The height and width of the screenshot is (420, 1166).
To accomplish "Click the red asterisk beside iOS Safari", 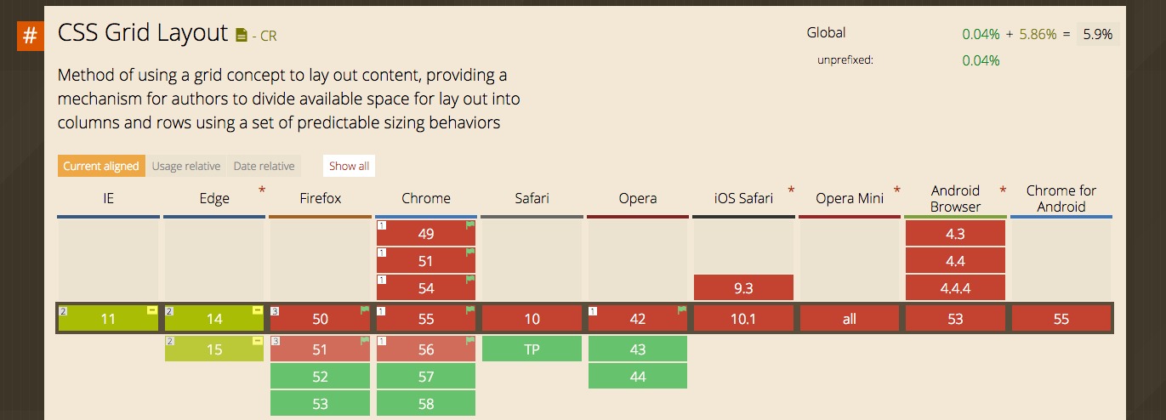I will [x=791, y=190].
